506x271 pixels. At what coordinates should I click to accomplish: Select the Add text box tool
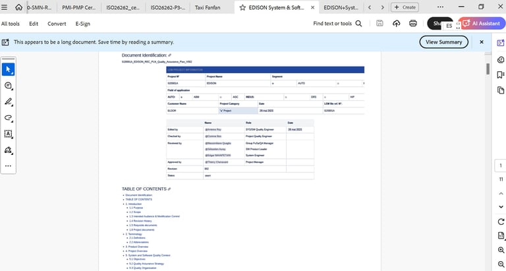point(8,134)
